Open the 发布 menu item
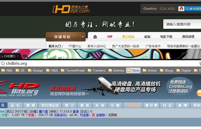The height and width of the screenshot is (129, 201). (x=100, y=105)
